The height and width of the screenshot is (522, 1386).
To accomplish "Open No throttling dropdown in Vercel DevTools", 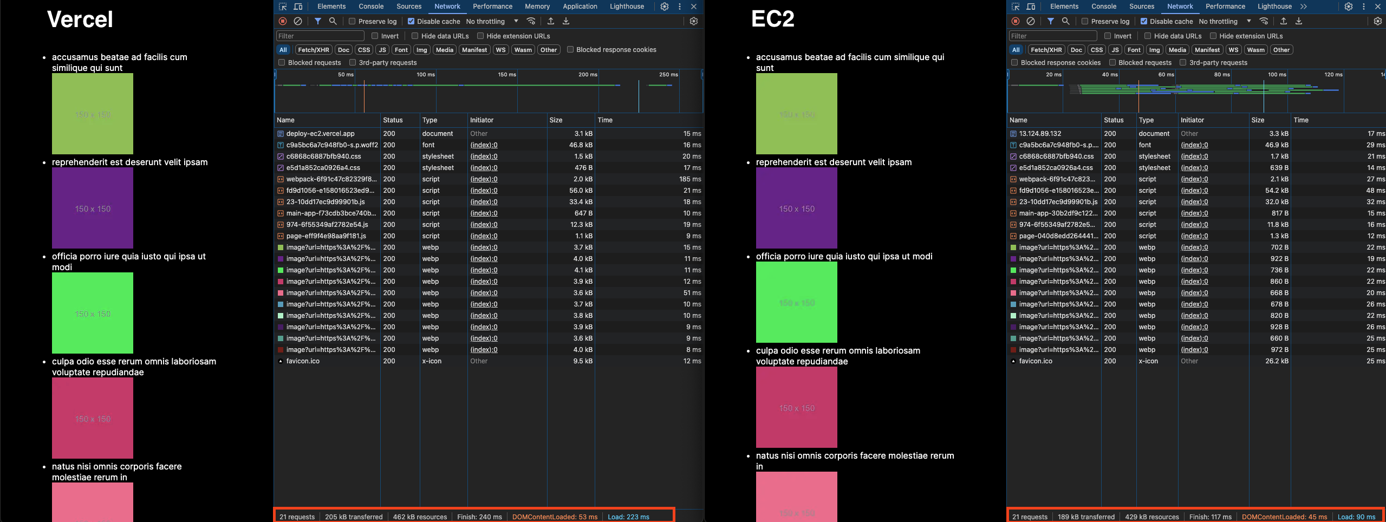I will 492,22.
